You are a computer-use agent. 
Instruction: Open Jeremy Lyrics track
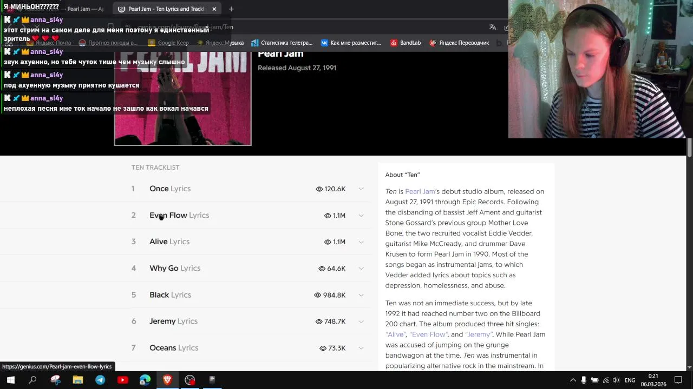(x=173, y=321)
